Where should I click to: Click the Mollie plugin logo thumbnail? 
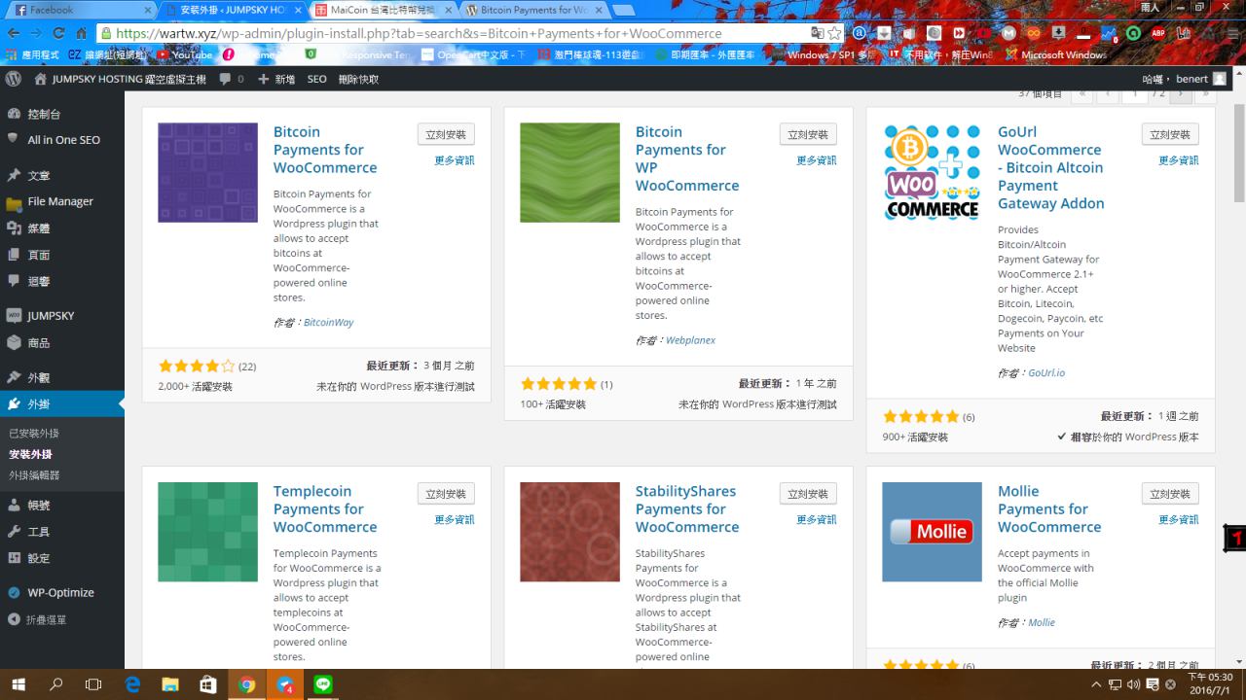[933, 532]
